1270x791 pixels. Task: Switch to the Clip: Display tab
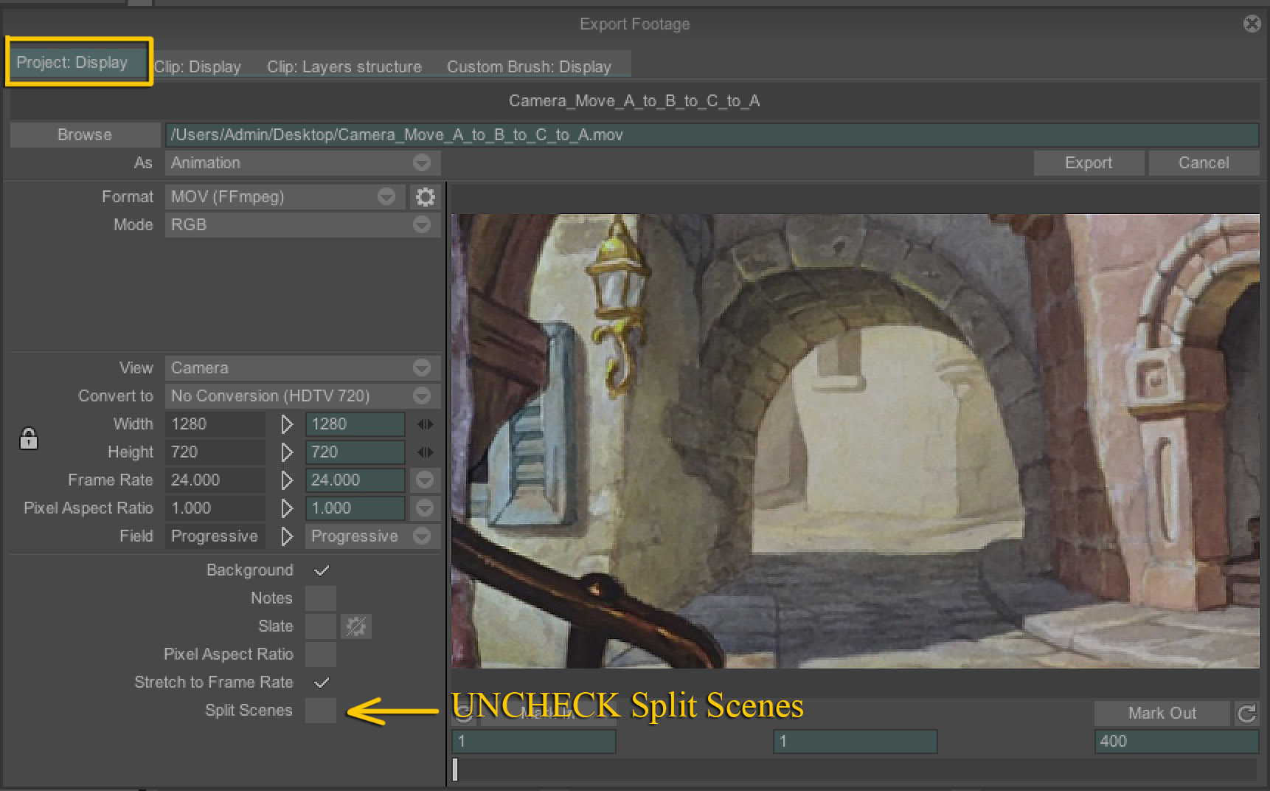(x=198, y=66)
